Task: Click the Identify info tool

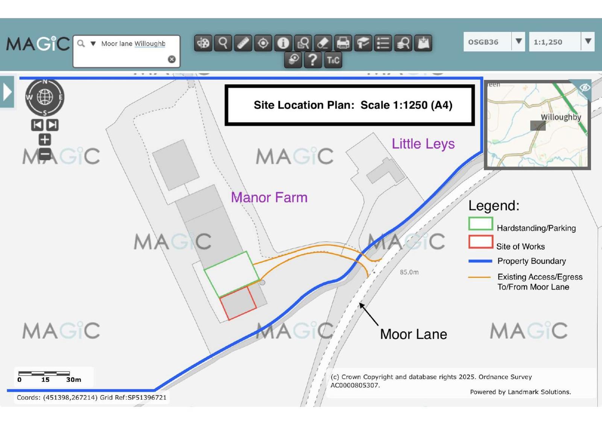Action: [x=283, y=43]
